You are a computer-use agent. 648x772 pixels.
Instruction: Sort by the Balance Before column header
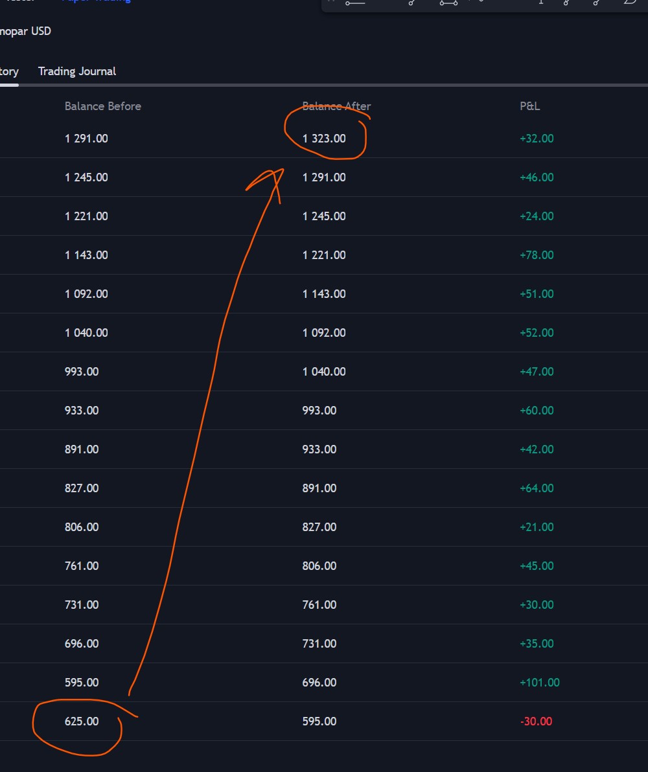(102, 106)
